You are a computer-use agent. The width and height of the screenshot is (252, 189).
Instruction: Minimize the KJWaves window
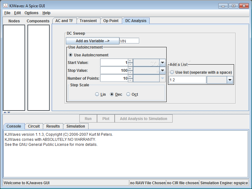point(223,6)
